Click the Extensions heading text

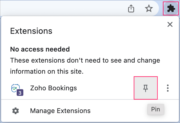pos(31,31)
